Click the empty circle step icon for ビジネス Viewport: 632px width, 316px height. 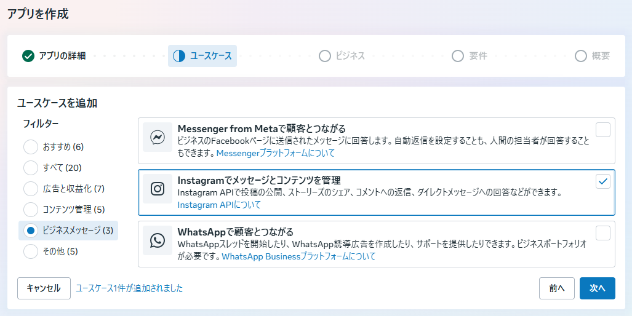324,56
